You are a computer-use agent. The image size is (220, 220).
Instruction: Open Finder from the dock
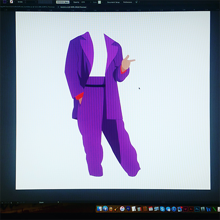tap(99, 209)
